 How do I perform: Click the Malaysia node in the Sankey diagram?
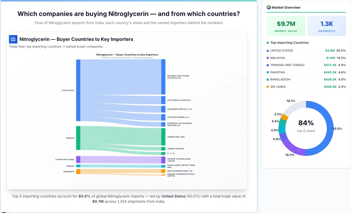[x=78, y=138]
